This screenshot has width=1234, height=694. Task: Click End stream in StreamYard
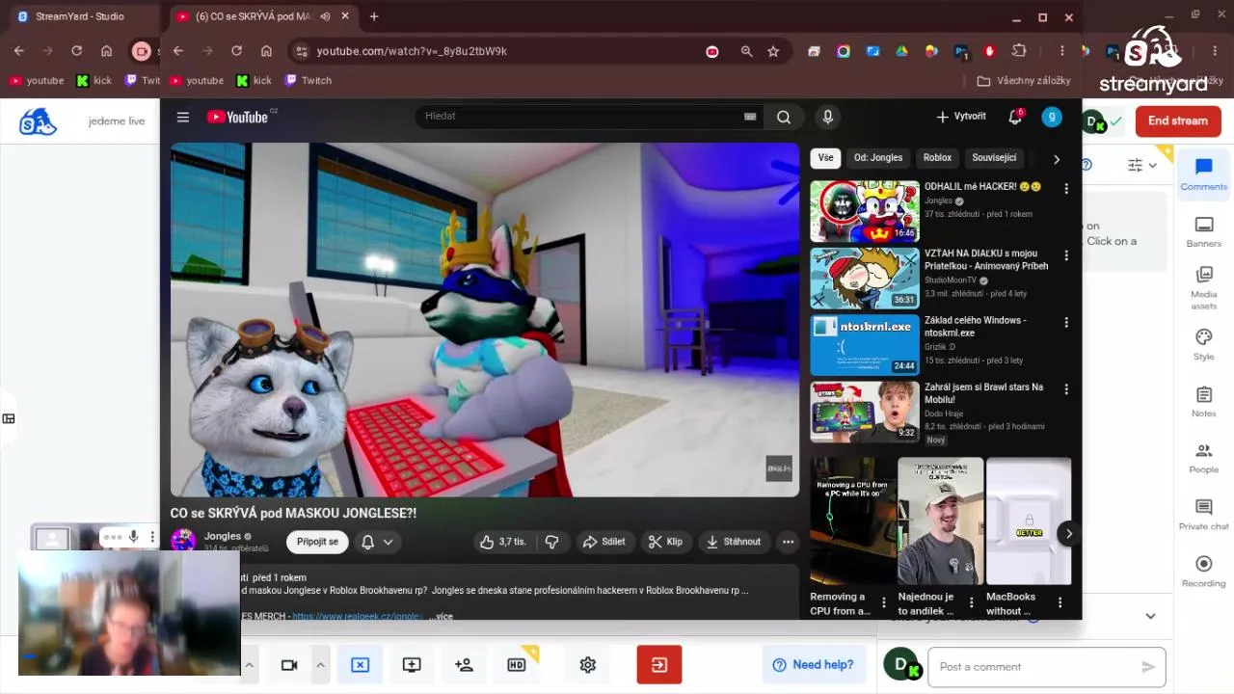[x=1177, y=120]
